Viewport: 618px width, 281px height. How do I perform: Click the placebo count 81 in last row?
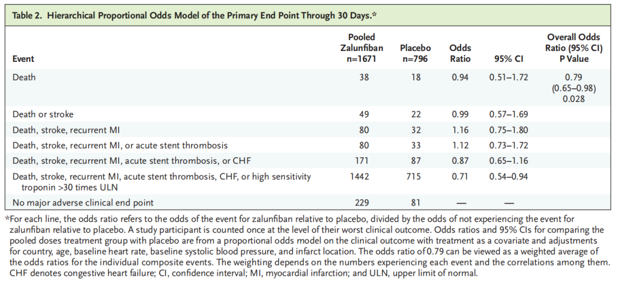pyautogui.click(x=415, y=202)
